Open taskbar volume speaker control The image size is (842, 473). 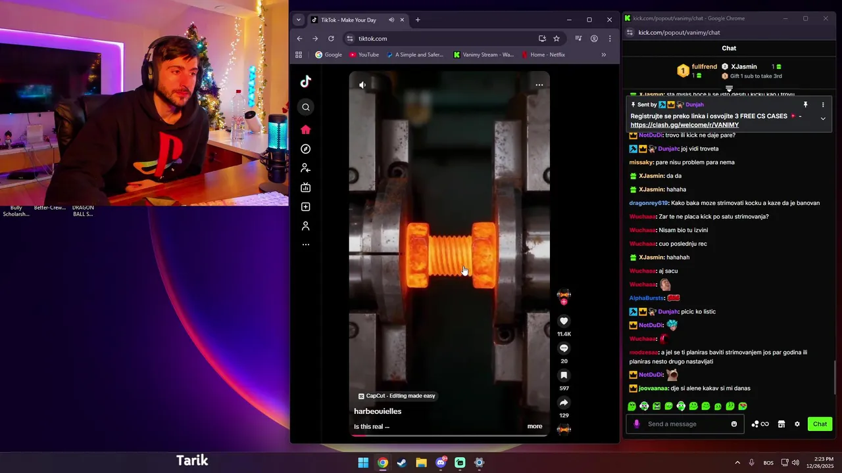pos(795,462)
